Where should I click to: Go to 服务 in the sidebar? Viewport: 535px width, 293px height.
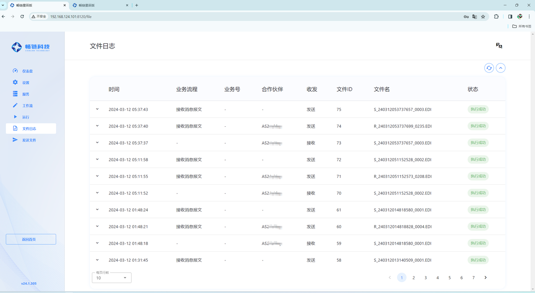[x=25, y=94]
